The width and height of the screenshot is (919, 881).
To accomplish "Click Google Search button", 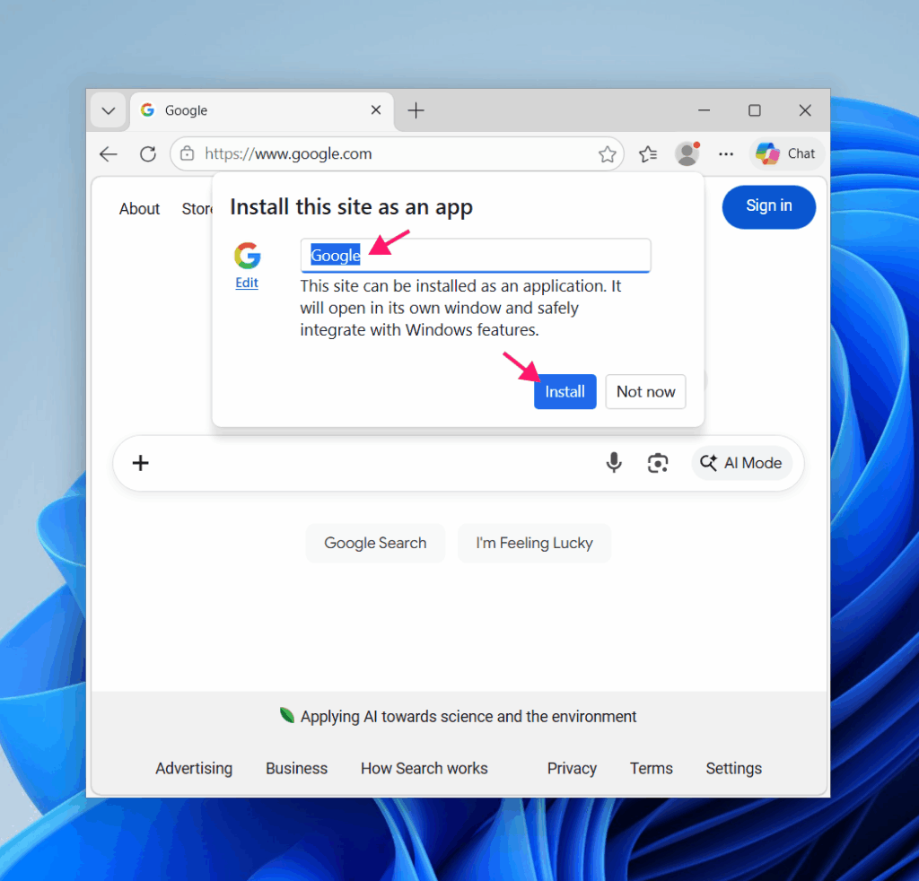I will [x=375, y=543].
